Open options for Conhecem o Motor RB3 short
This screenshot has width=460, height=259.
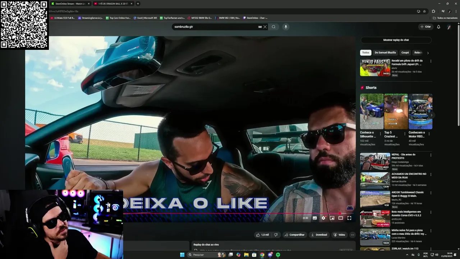[x=429, y=134]
